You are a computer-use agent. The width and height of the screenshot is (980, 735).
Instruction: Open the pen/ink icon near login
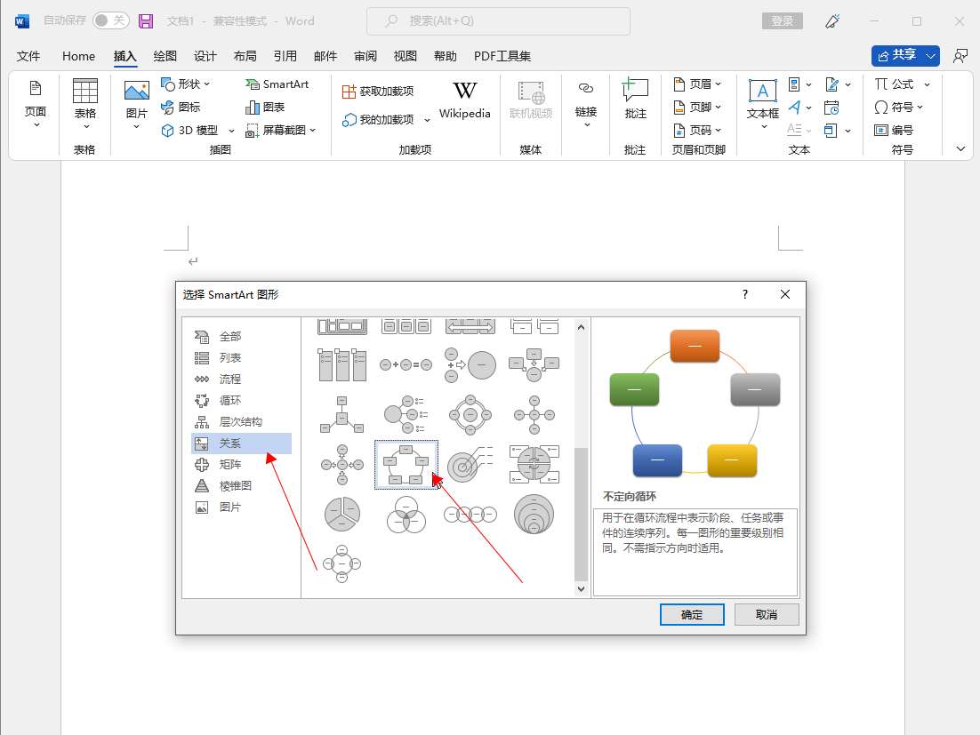[x=831, y=21]
